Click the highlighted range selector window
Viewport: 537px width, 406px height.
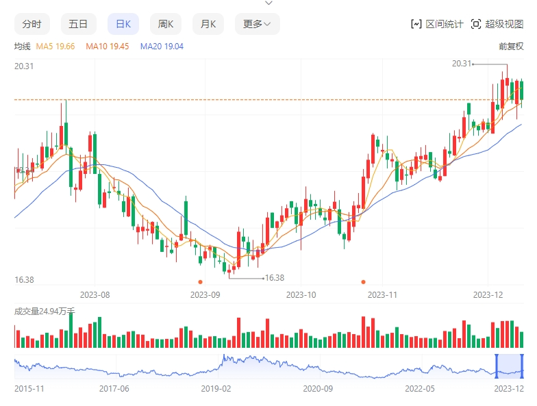click(509, 366)
